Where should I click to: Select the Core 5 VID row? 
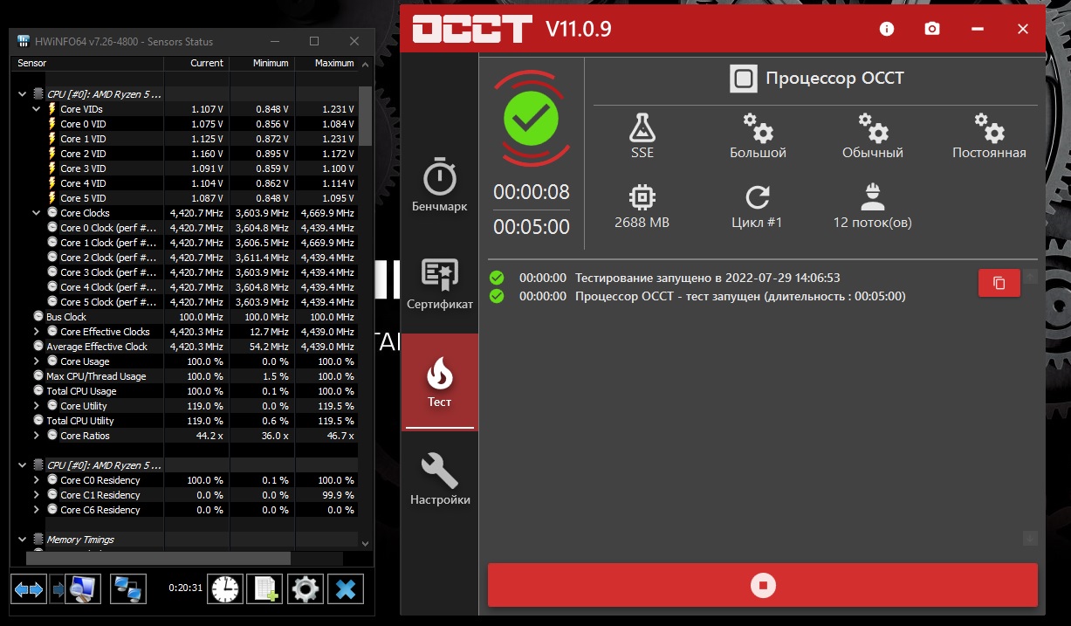pos(185,198)
